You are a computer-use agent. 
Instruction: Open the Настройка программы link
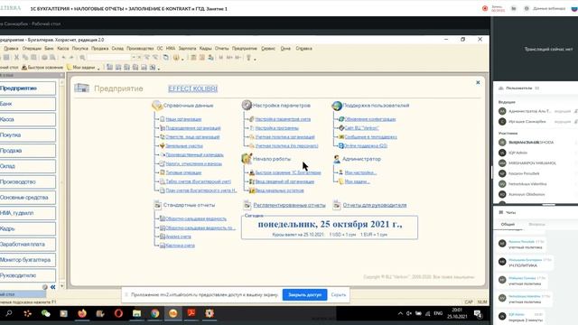[x=277, y=128]
